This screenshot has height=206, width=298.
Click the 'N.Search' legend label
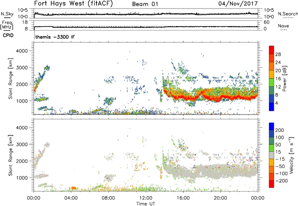(288, 14)
